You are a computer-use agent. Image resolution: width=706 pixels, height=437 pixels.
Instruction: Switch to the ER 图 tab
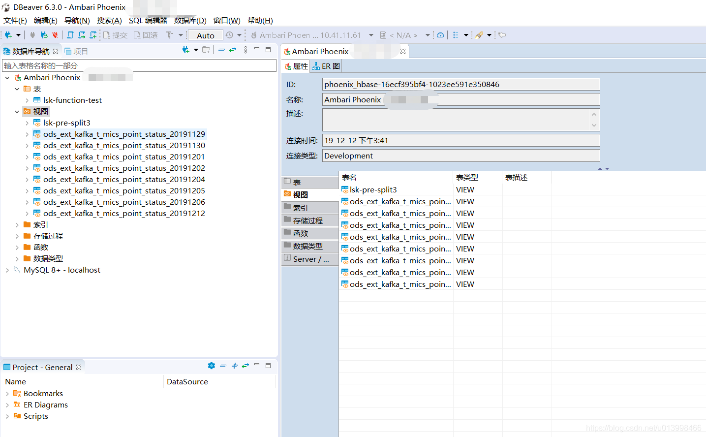(x=326, y=66)
